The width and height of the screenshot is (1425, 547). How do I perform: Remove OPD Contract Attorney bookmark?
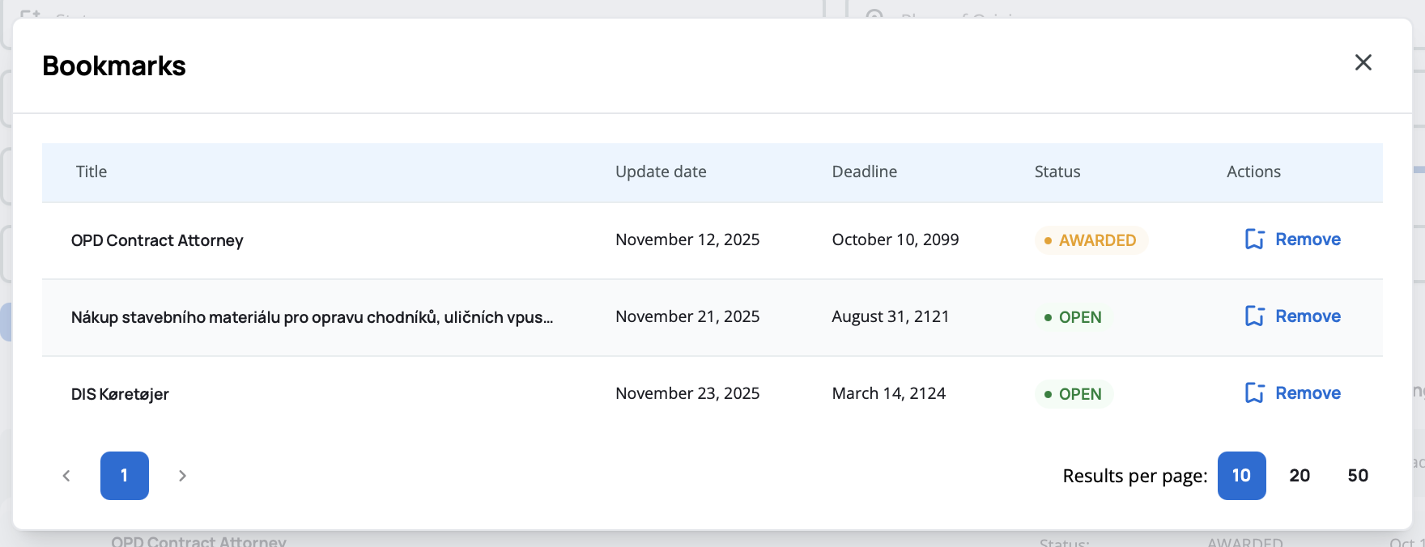tap(1307, 240)
